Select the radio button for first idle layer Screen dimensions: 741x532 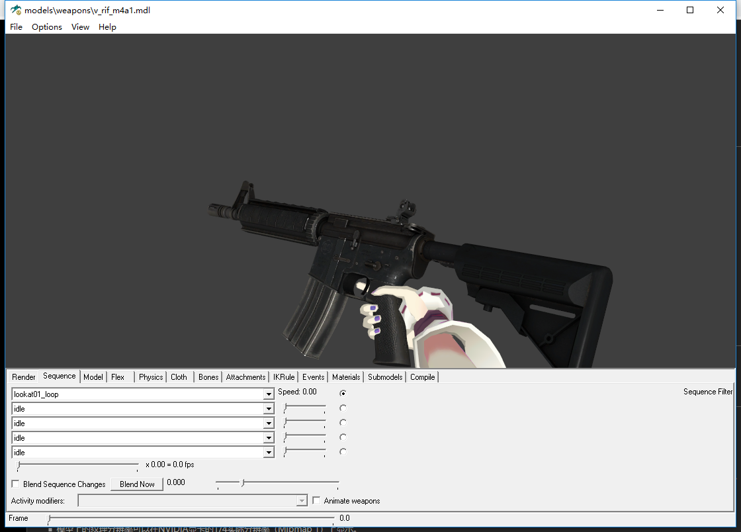coord(343,408)
